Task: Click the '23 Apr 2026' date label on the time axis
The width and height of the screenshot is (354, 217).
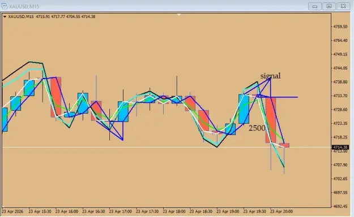Action: pyautogui.click(x=12, y=211)
